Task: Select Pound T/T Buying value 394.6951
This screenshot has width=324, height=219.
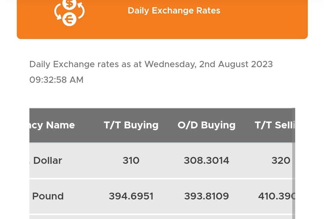Action: click(x=131, y=196)
